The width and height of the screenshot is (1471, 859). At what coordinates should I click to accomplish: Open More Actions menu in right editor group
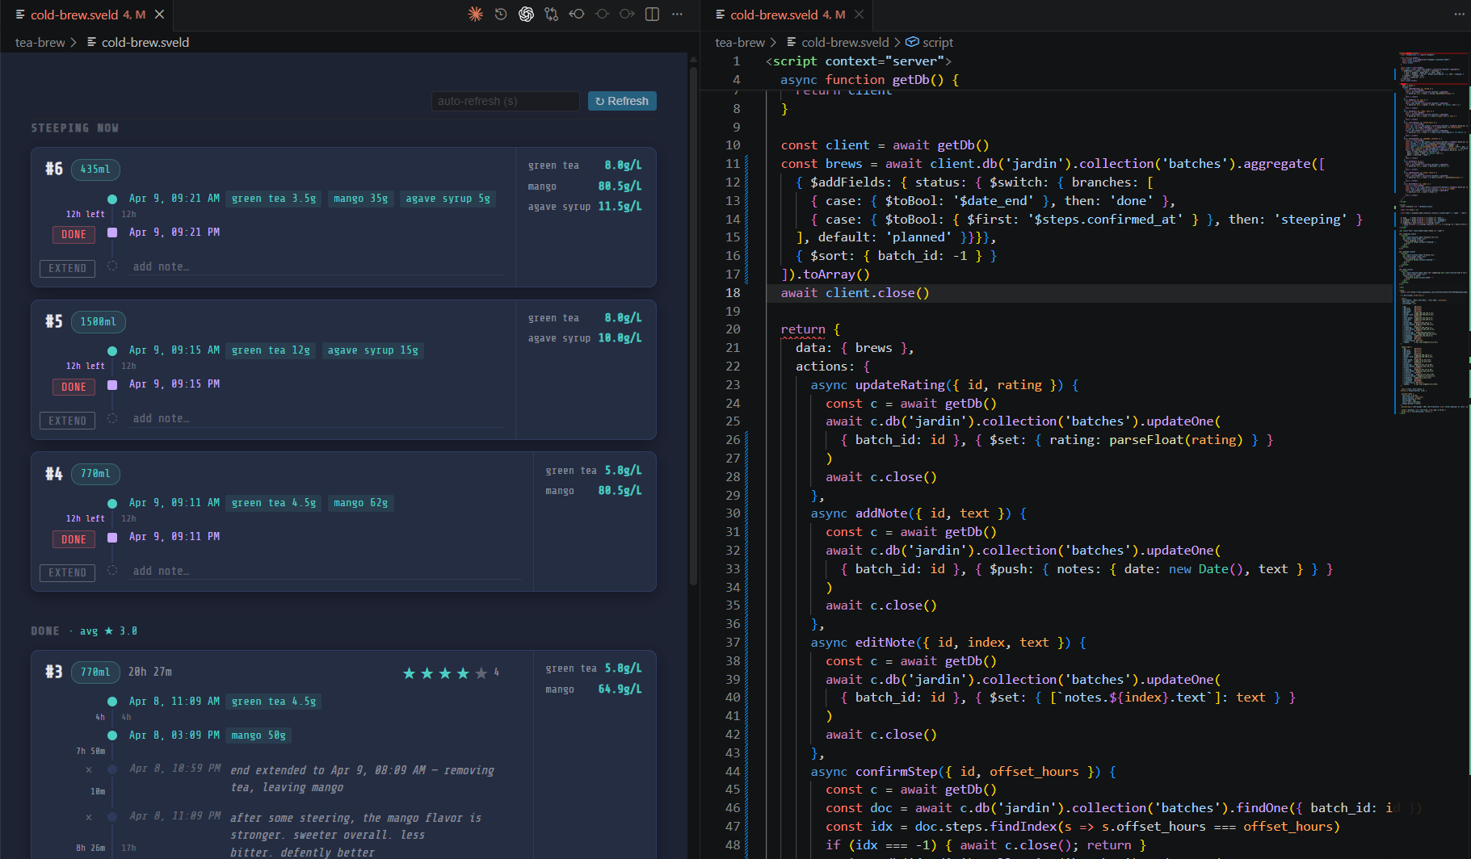(1459, 14)
